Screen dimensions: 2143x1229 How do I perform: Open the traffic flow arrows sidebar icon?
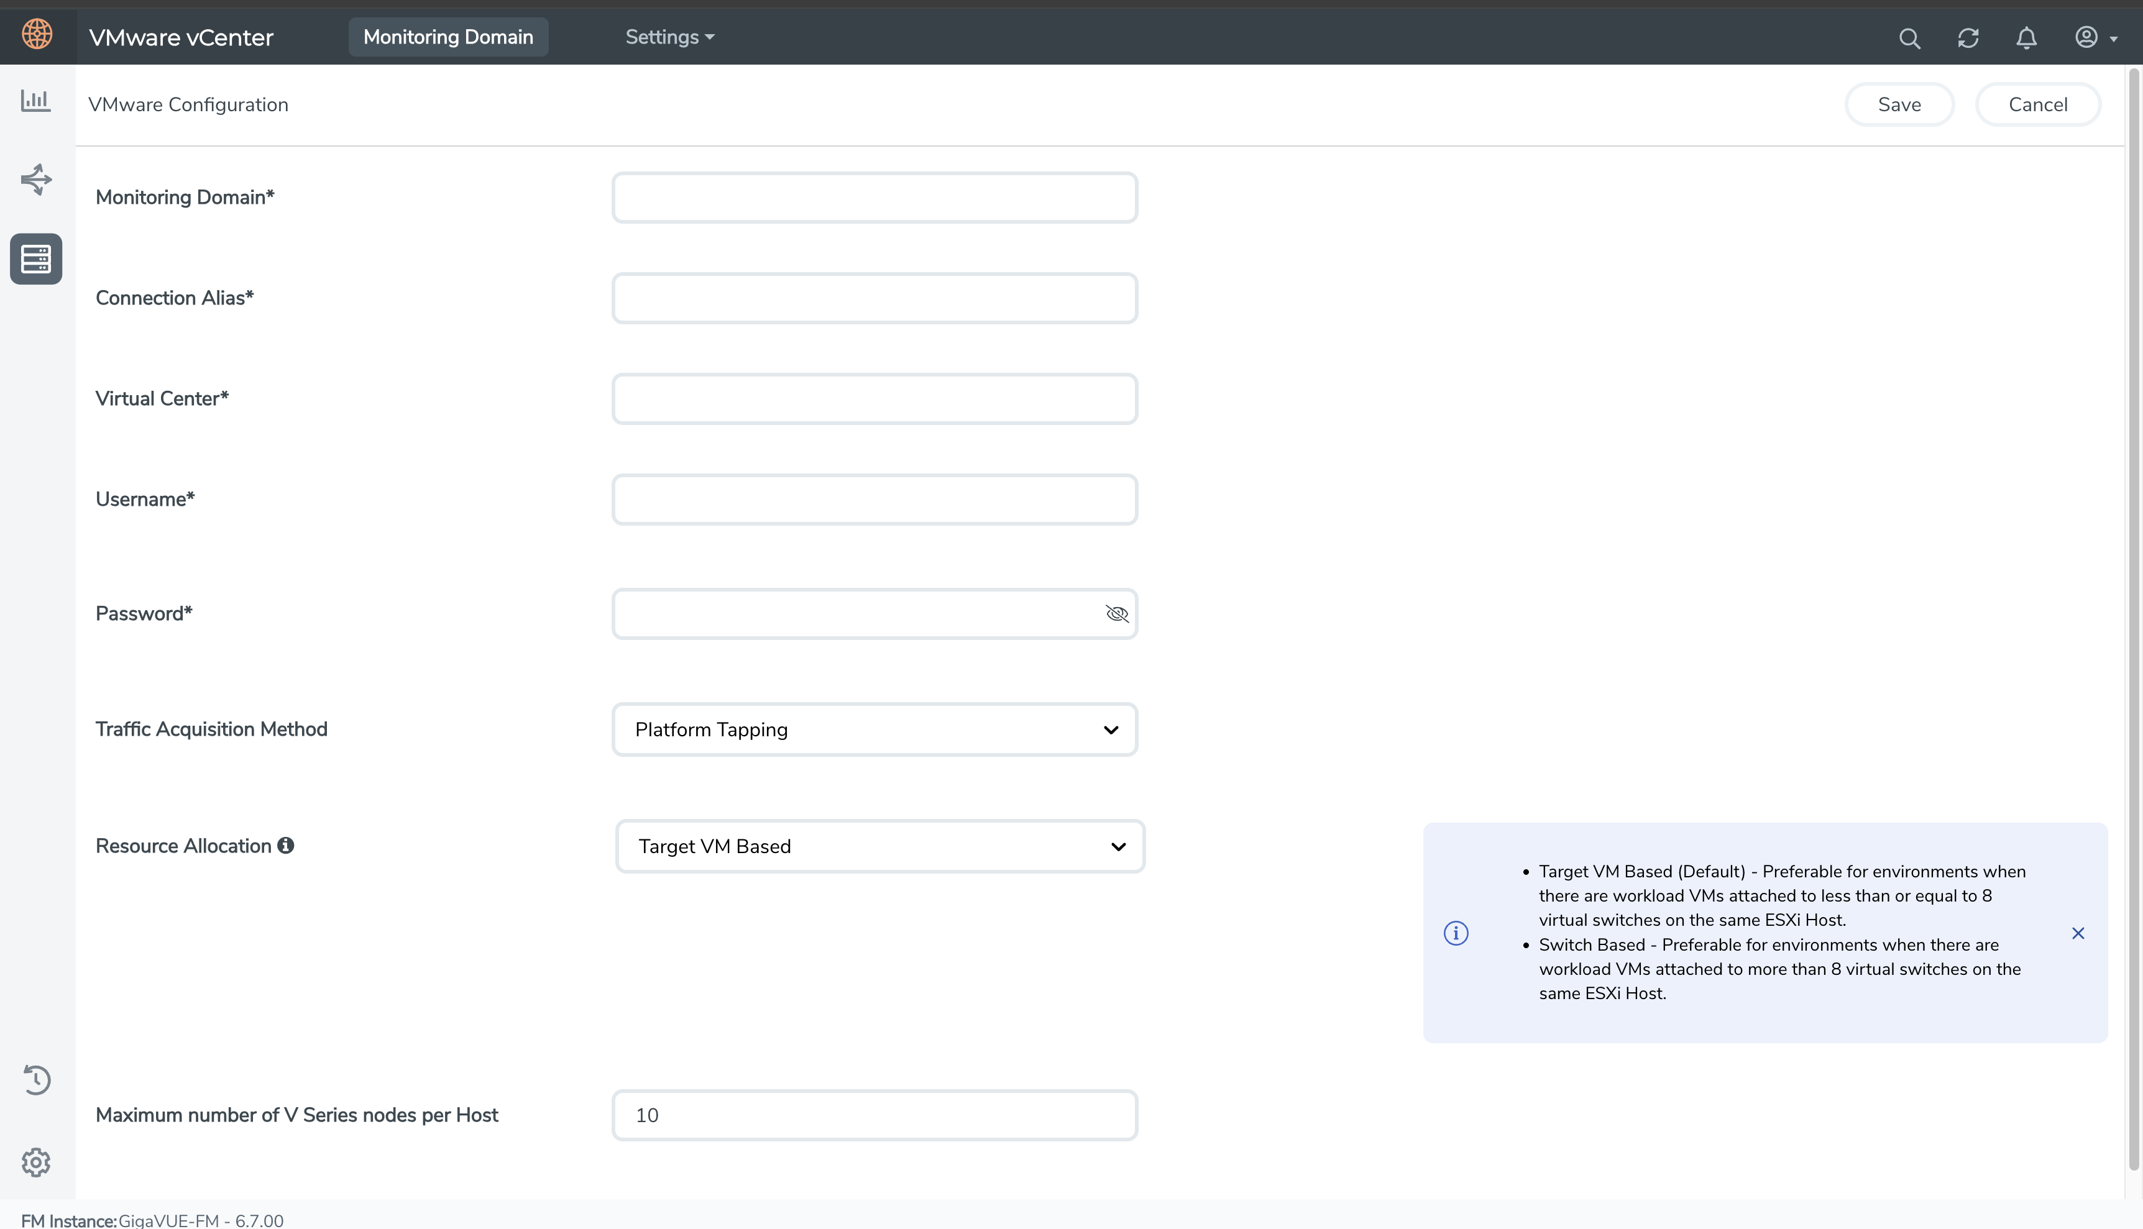pyautogui.click(x=36, y=180)
